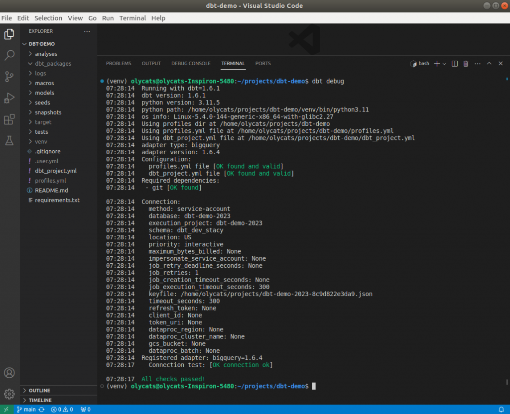Open the Run menu

[108, 18]
